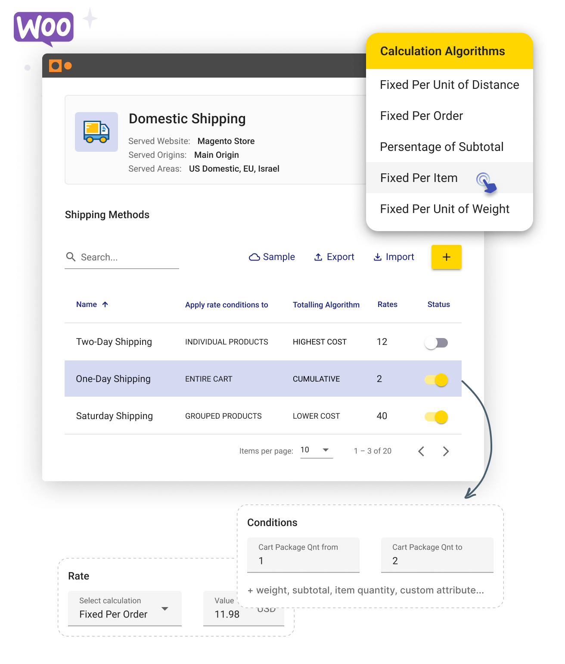This screenshot has width=565, height=664.
Task: Sort by Name column header
Action: 87,304
